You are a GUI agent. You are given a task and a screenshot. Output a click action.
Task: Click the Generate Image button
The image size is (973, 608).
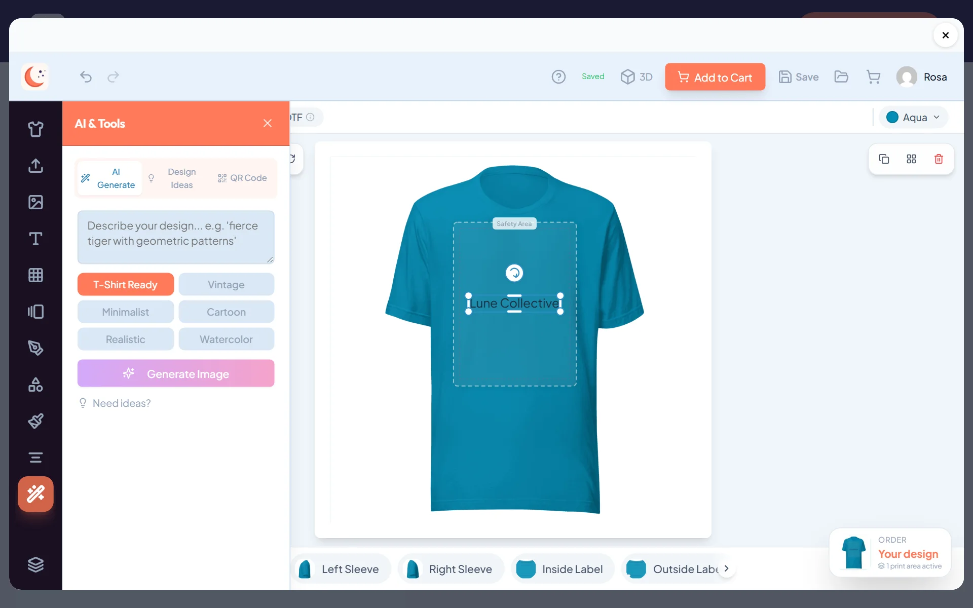tap(176, 374)
